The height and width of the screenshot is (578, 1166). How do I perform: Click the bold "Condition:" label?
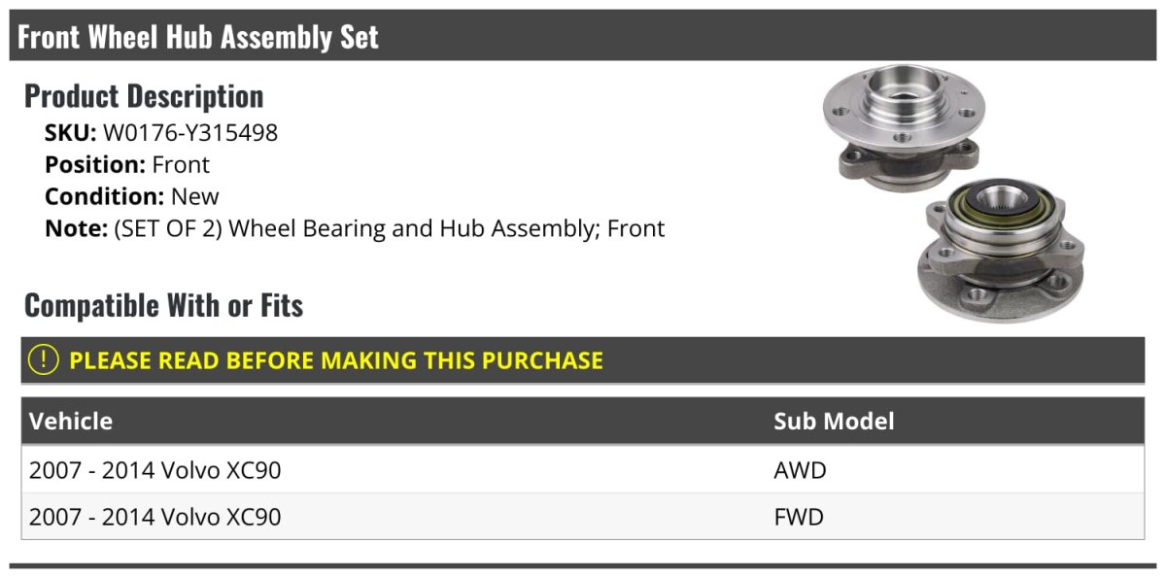click(104, 196)
